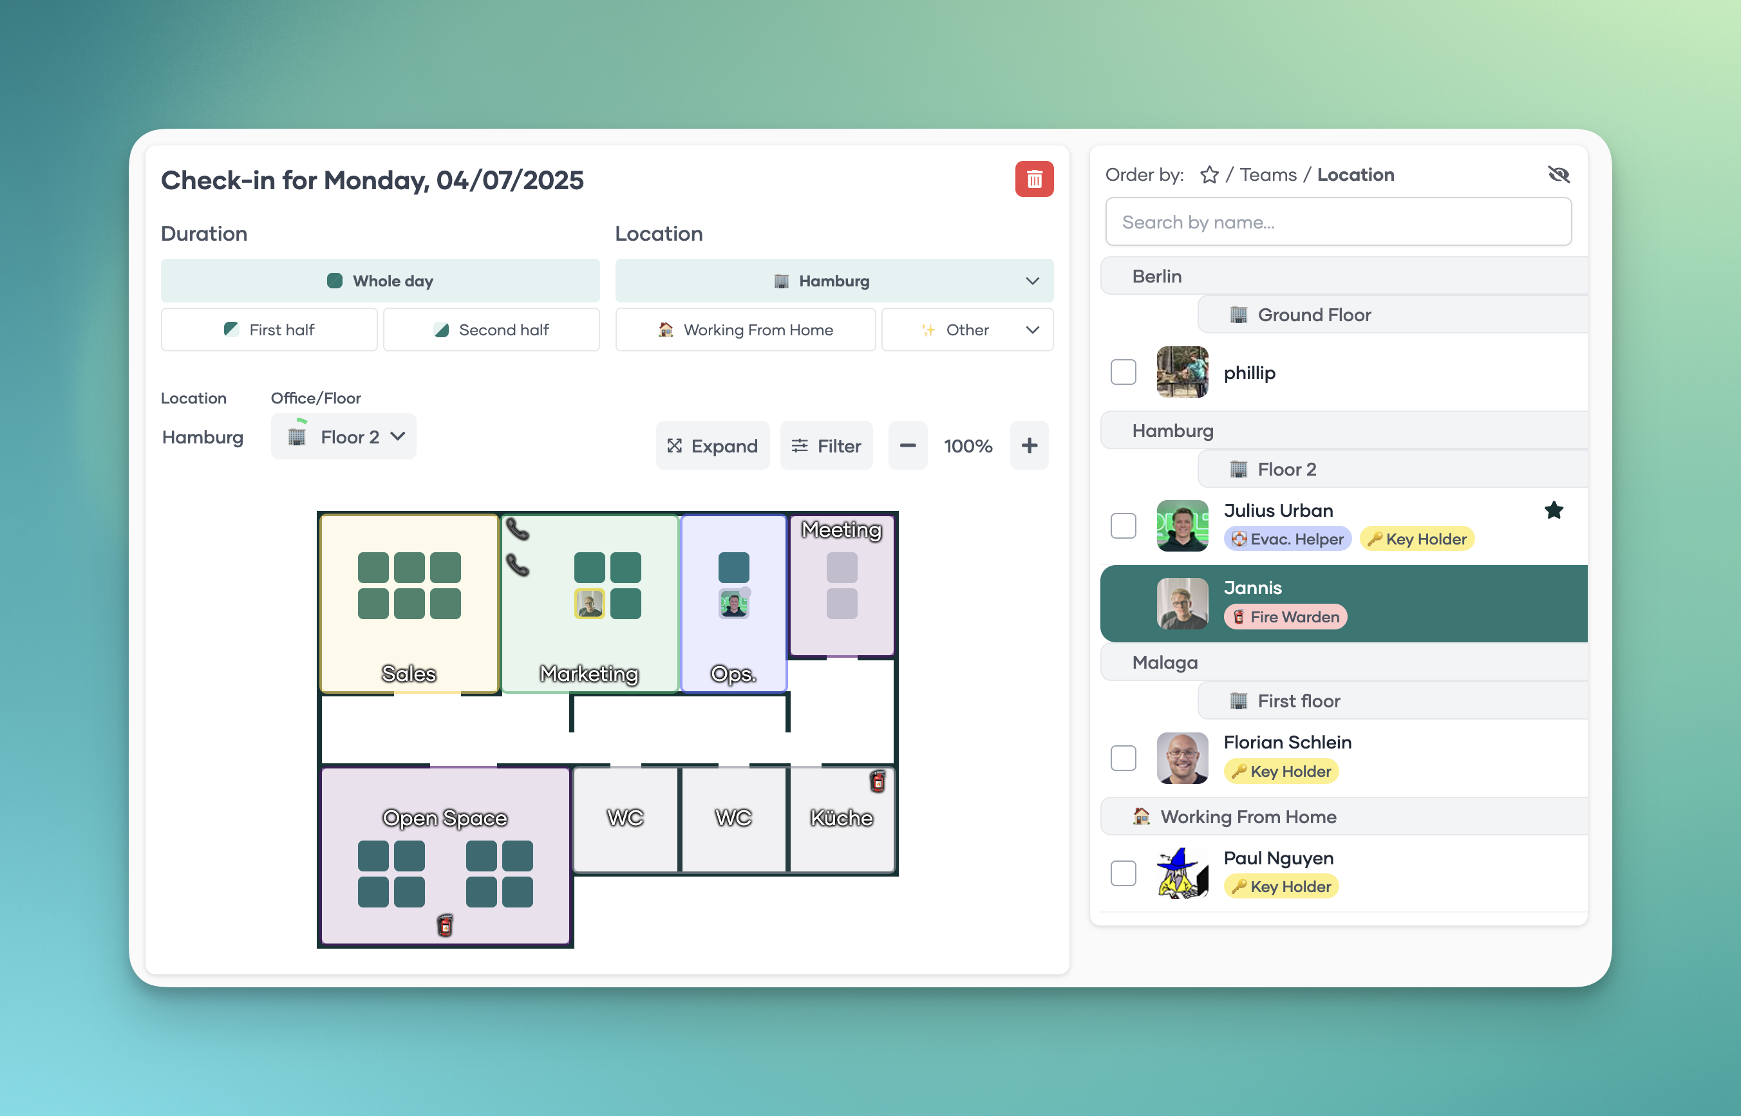This screenshot has width=1741, height=1116.
Task: Tick Florian Schlein's checkbox
Action: point(1123,758)
